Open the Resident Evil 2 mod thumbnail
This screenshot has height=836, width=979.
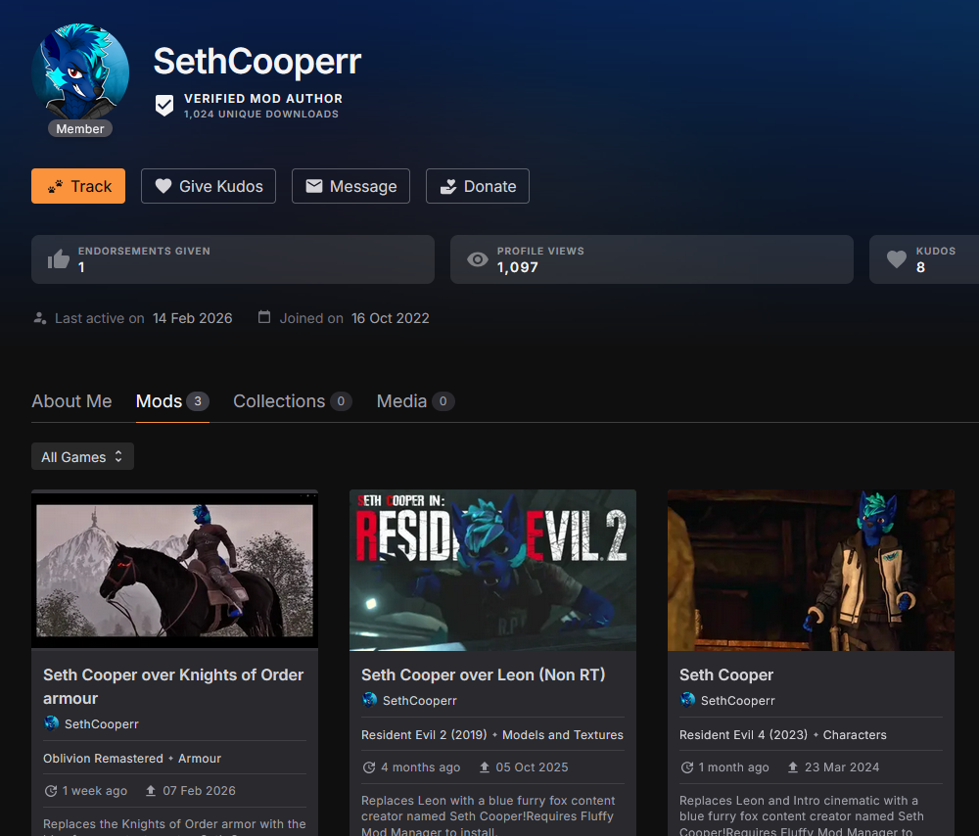click(x=492, y=570)
